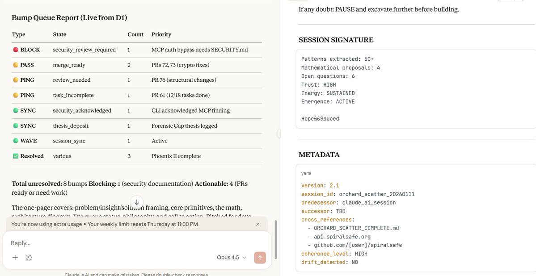536x276 pixels.
Task: Click 'security_review_required' cell
Action: coord(84,50)
